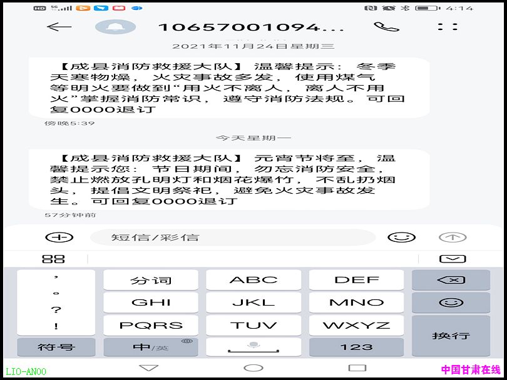Screen dimensions: 507x380
Task: Tap the back arrow to leave conversation
Action: [x=59, y=27]
